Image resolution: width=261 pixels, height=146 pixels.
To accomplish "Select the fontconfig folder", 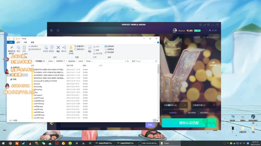I will (38, 87).
